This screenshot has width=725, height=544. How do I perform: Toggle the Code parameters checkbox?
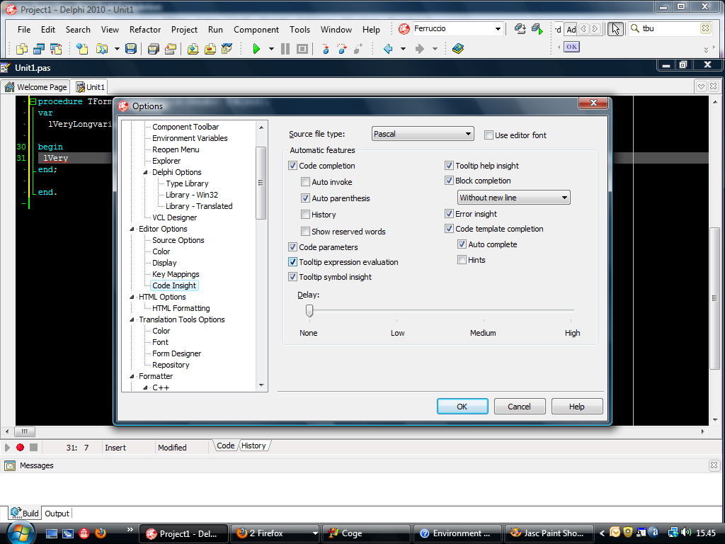click(x=292, y=247)
